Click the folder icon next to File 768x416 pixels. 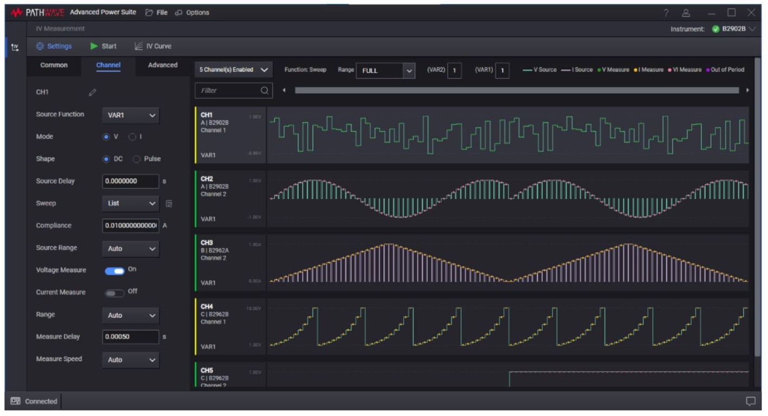[x=149, y=12]
